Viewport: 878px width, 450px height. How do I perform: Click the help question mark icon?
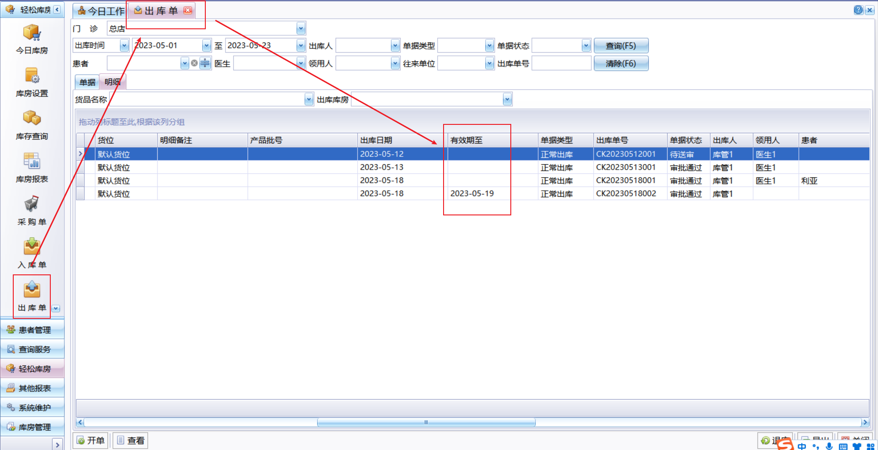point(858,10)
